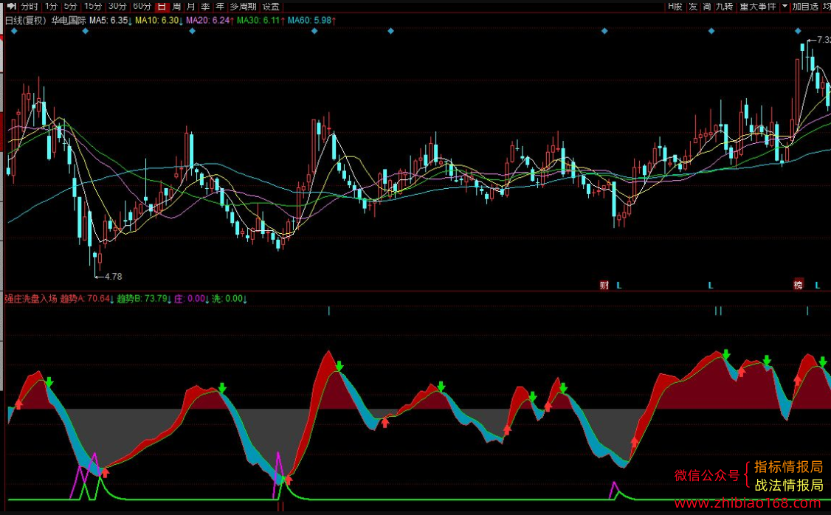Click 加自选 to add to watchlist

pyautogui.click(x=805, y=7)
